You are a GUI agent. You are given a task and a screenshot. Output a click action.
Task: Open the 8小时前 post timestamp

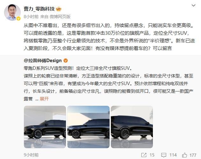coord(31,17)
